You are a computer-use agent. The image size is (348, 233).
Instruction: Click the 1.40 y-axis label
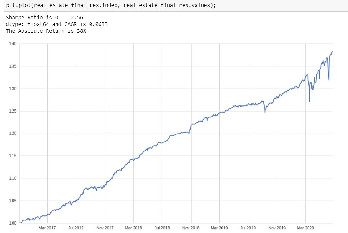13,44
